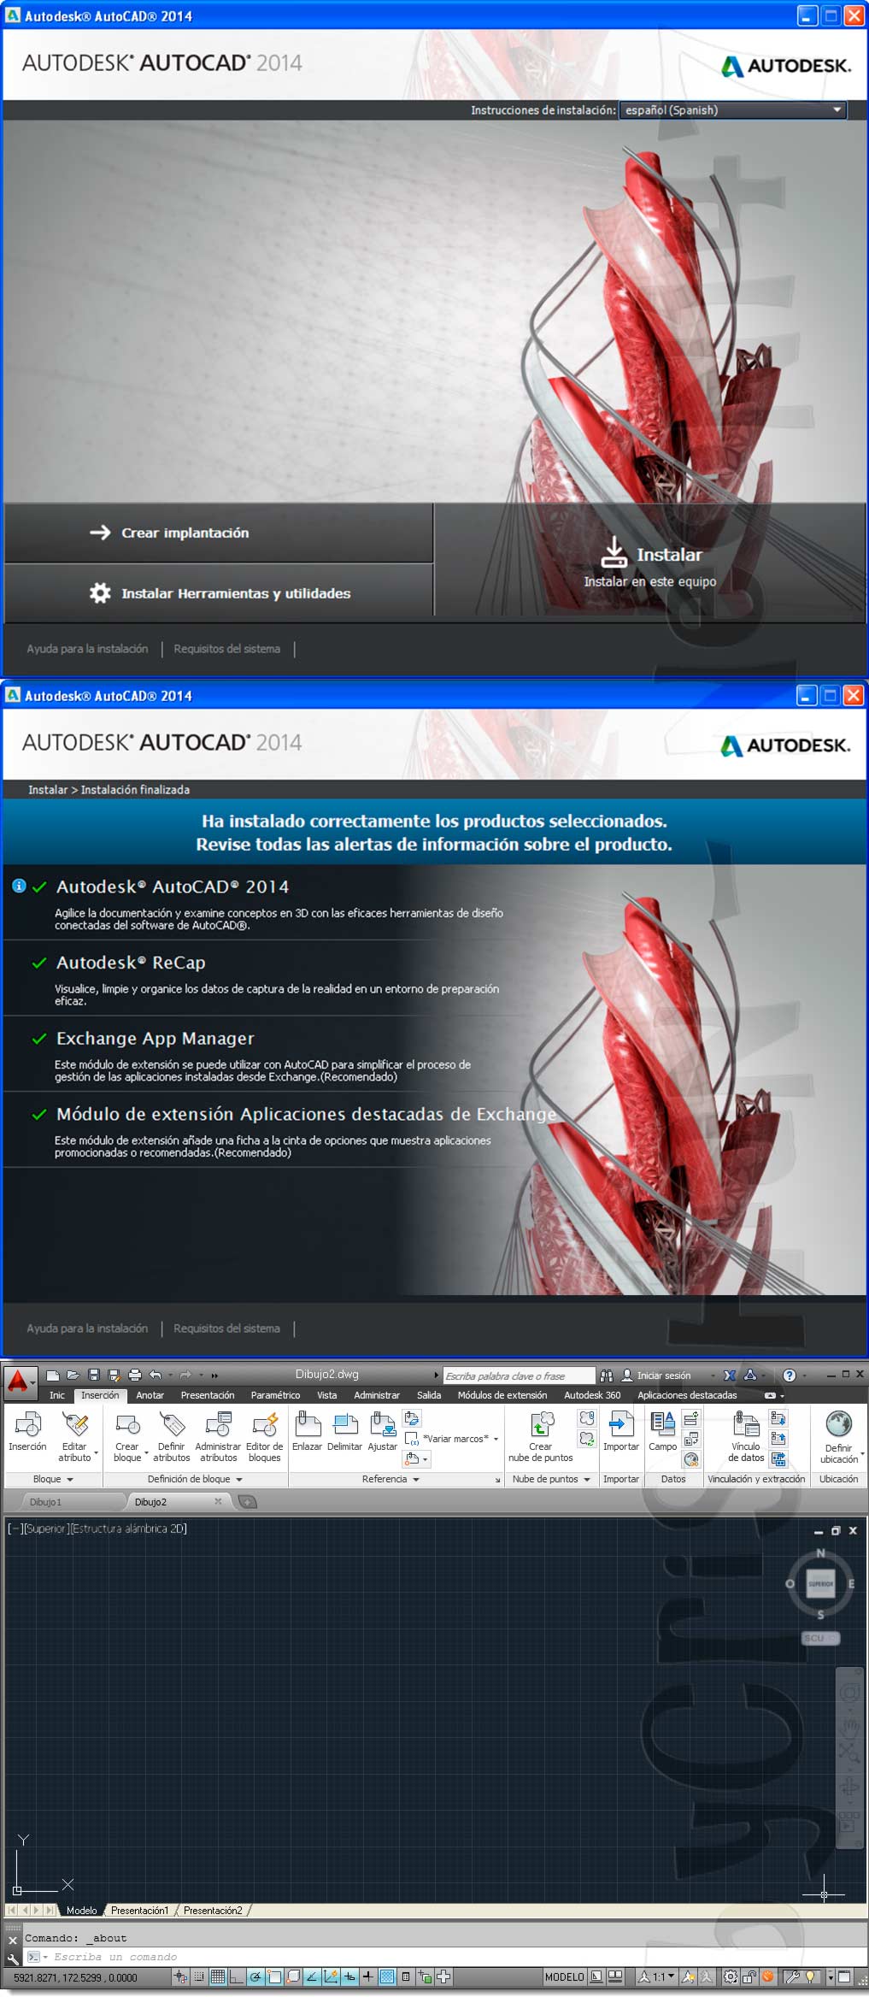
Task: Expand the Bloque panel
Action: click(53, 1479)
